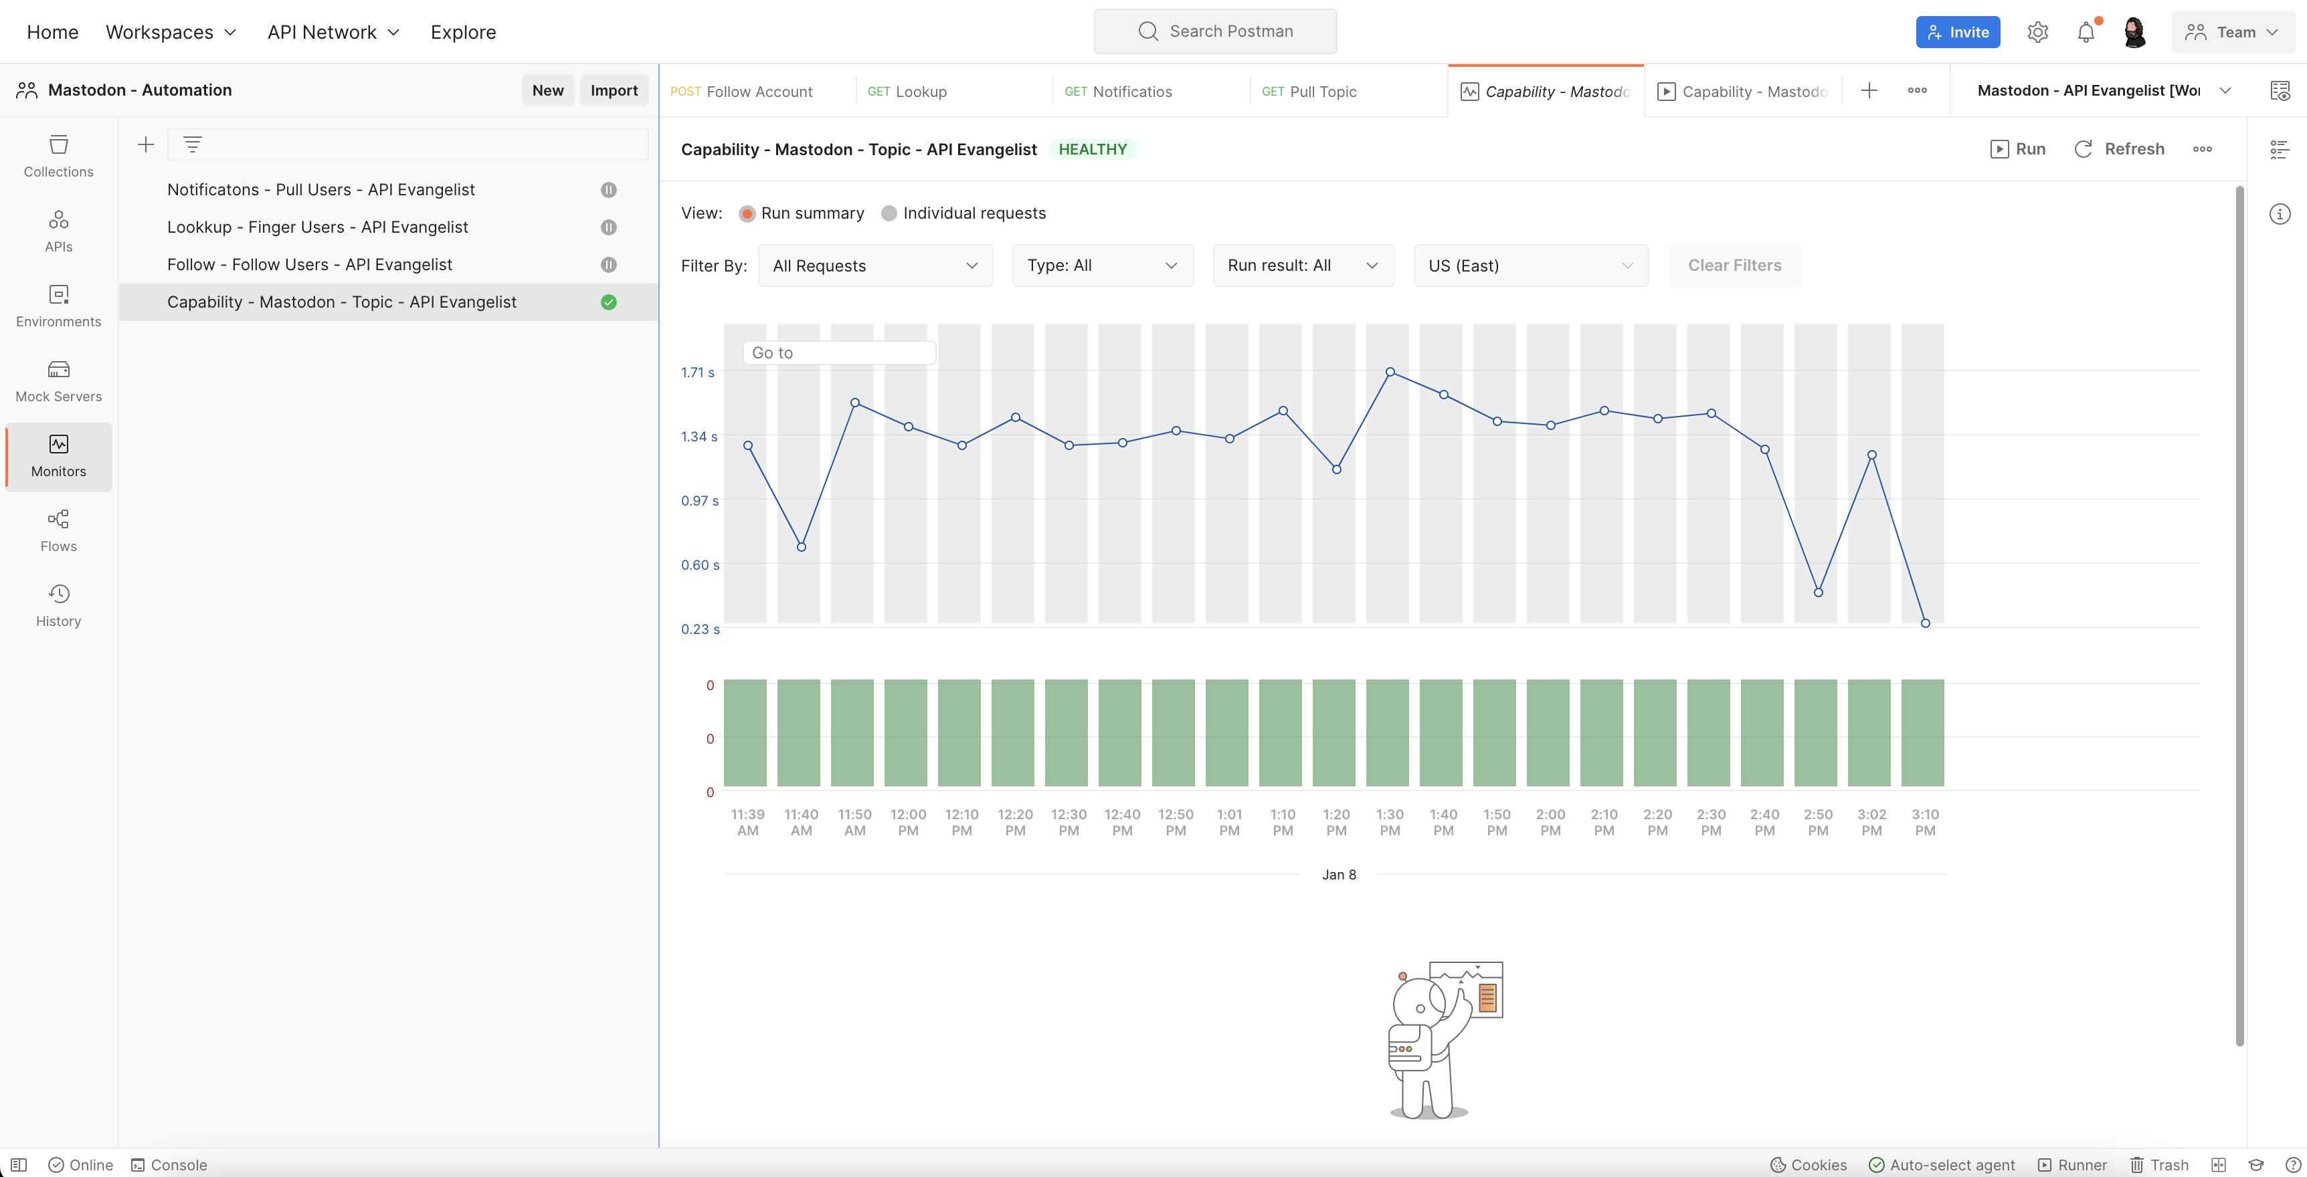This screenshot has width=2307, height=1177.
Task: Resume the Follow - Follow Users monitor
Action: pos(608,265)
